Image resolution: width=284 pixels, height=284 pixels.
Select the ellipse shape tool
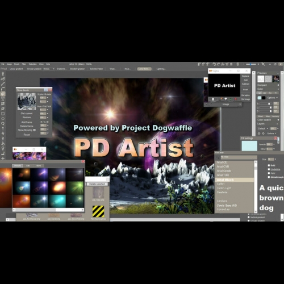[x=3, y=119]
